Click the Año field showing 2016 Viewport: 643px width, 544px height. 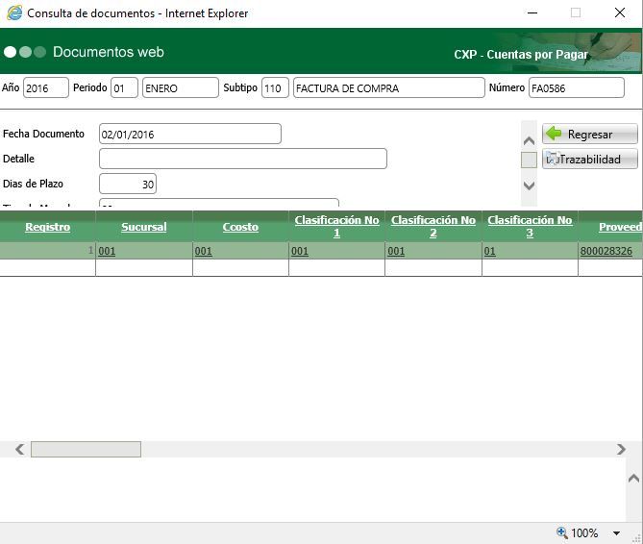(x=46, y=87)
